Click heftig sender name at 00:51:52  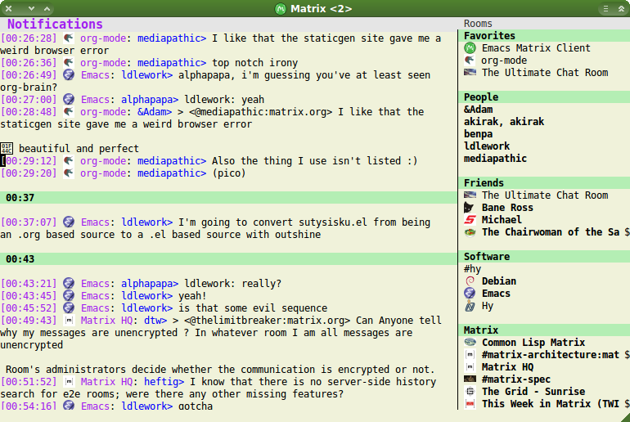164,382
